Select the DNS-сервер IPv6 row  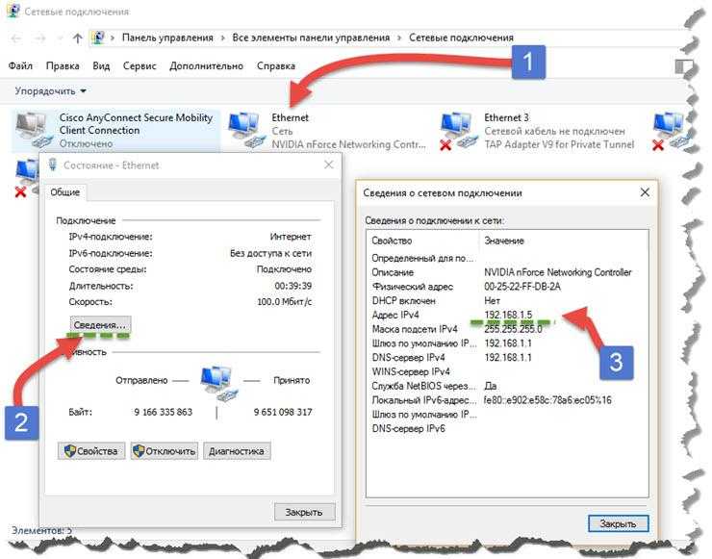[x=507, y=429]
